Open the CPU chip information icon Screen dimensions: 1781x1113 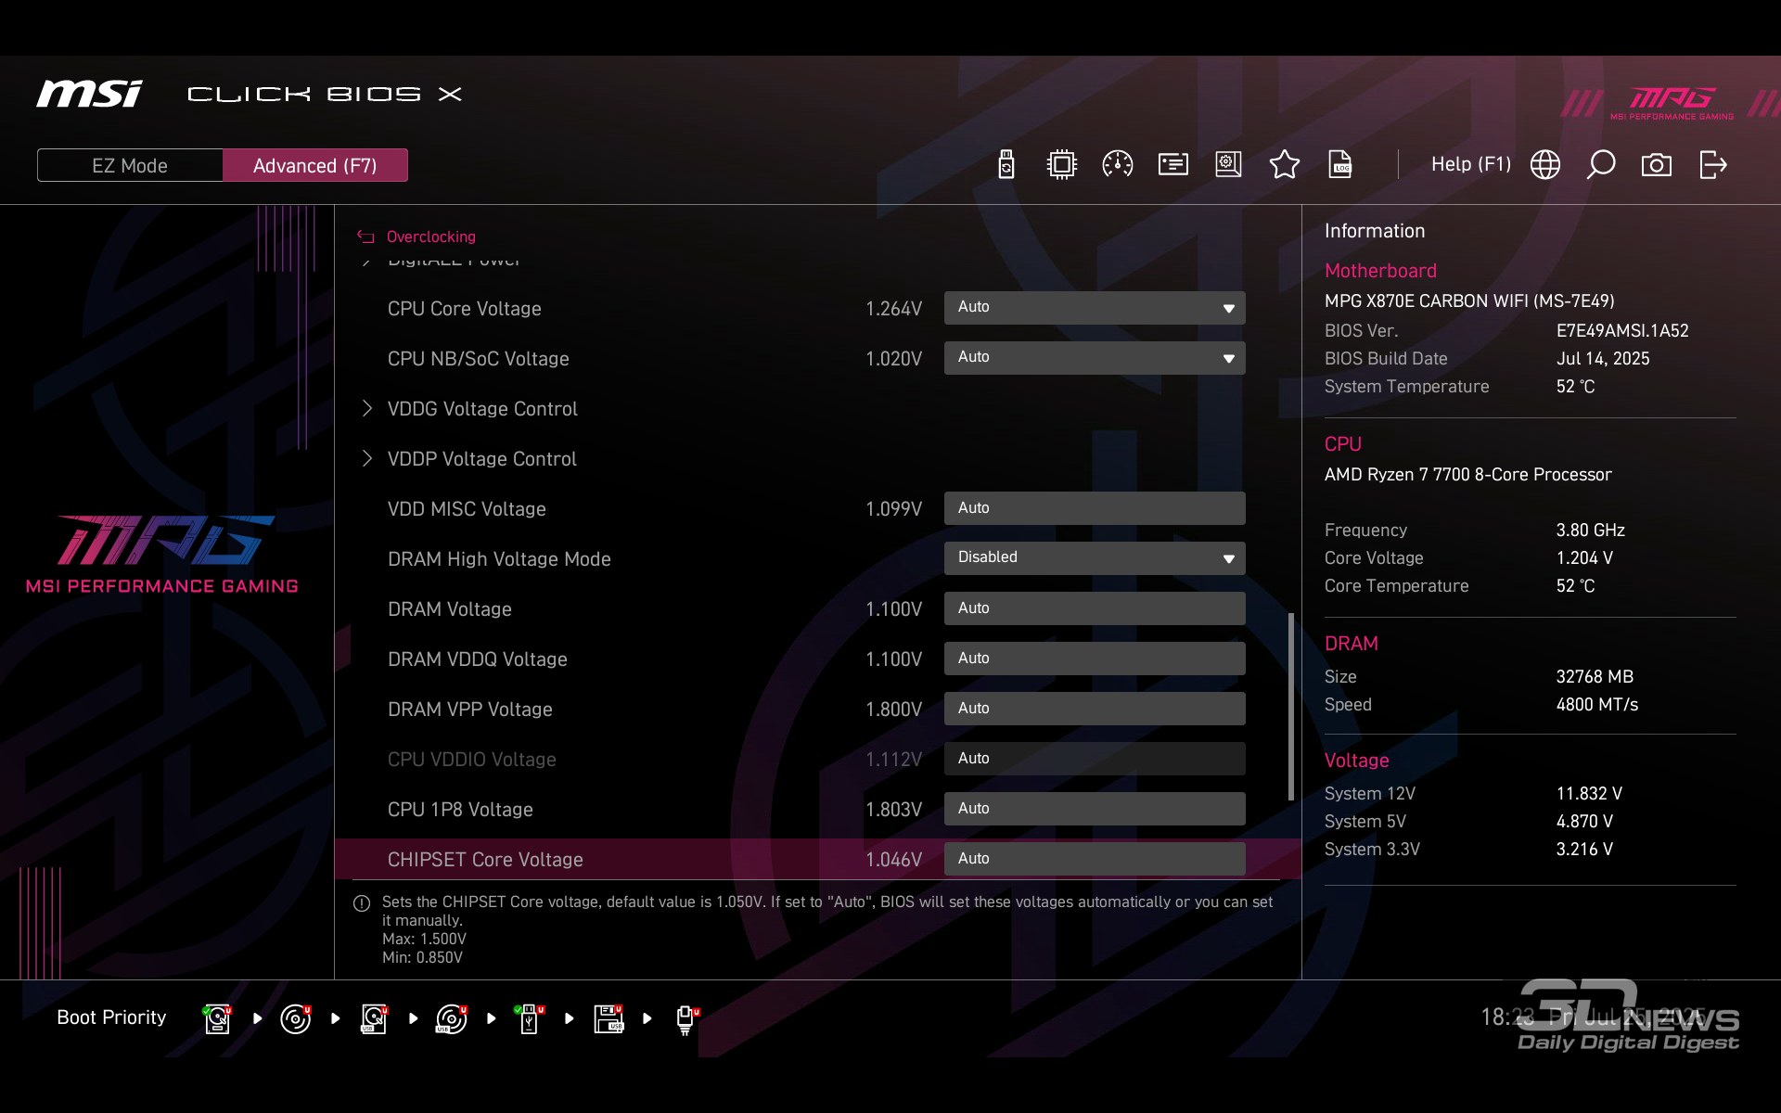tap(1062, 165)
